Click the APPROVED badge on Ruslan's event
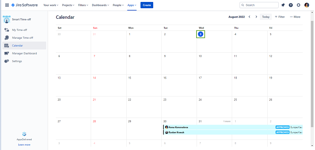 (x=283, y=132)
